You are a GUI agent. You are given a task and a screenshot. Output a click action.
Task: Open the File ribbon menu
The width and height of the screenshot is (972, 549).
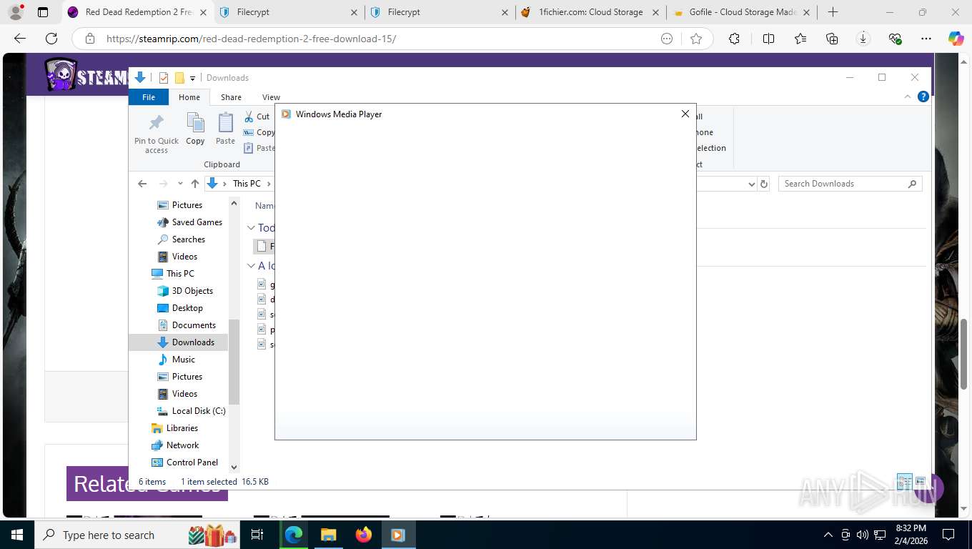[x=149, y=97]
